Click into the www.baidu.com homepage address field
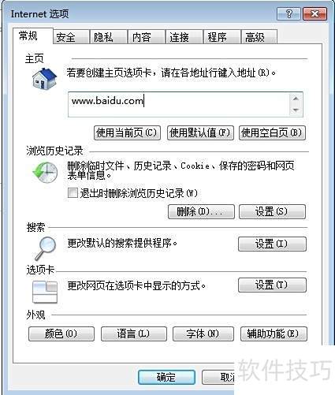The height and width of the screenshot is (395, 335). tap(179, 104)
